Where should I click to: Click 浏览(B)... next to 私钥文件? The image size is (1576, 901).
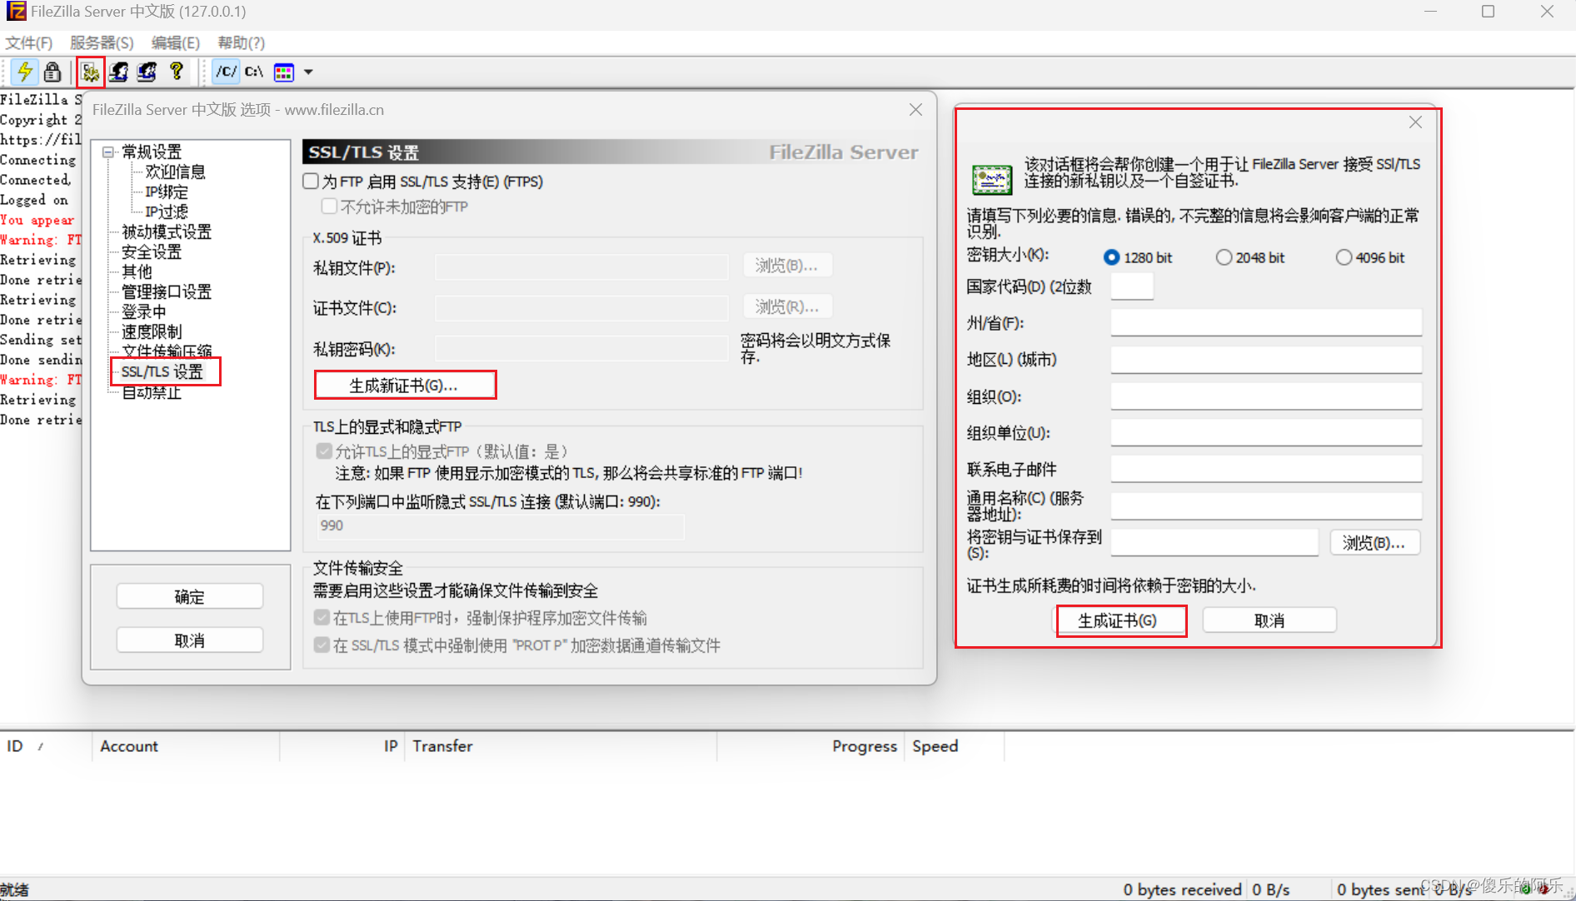click(787, 266)
